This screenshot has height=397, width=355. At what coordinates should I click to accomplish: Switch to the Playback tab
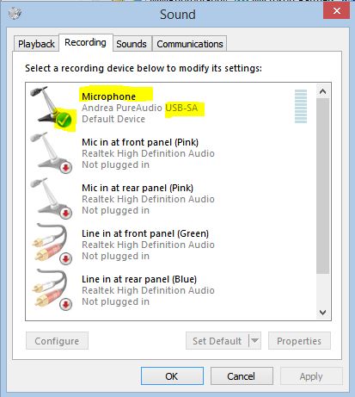tap(36, 44)
